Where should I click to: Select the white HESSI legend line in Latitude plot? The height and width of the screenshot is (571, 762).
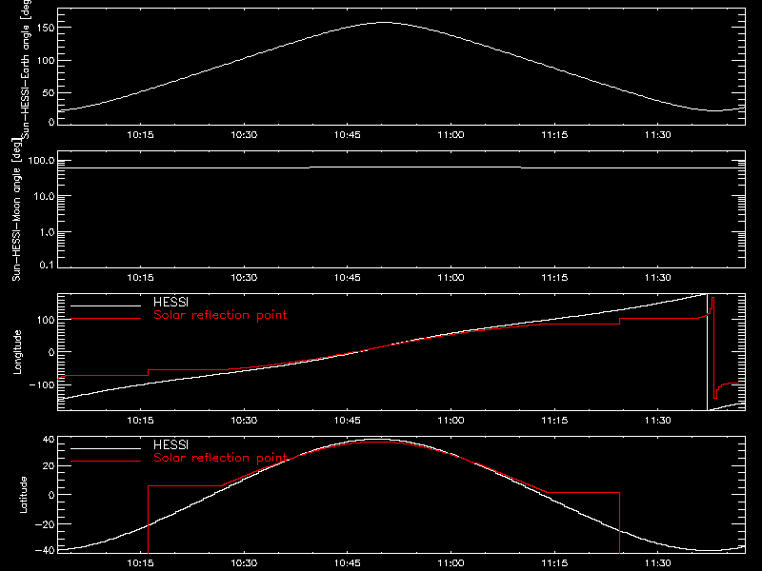[106, 448]
